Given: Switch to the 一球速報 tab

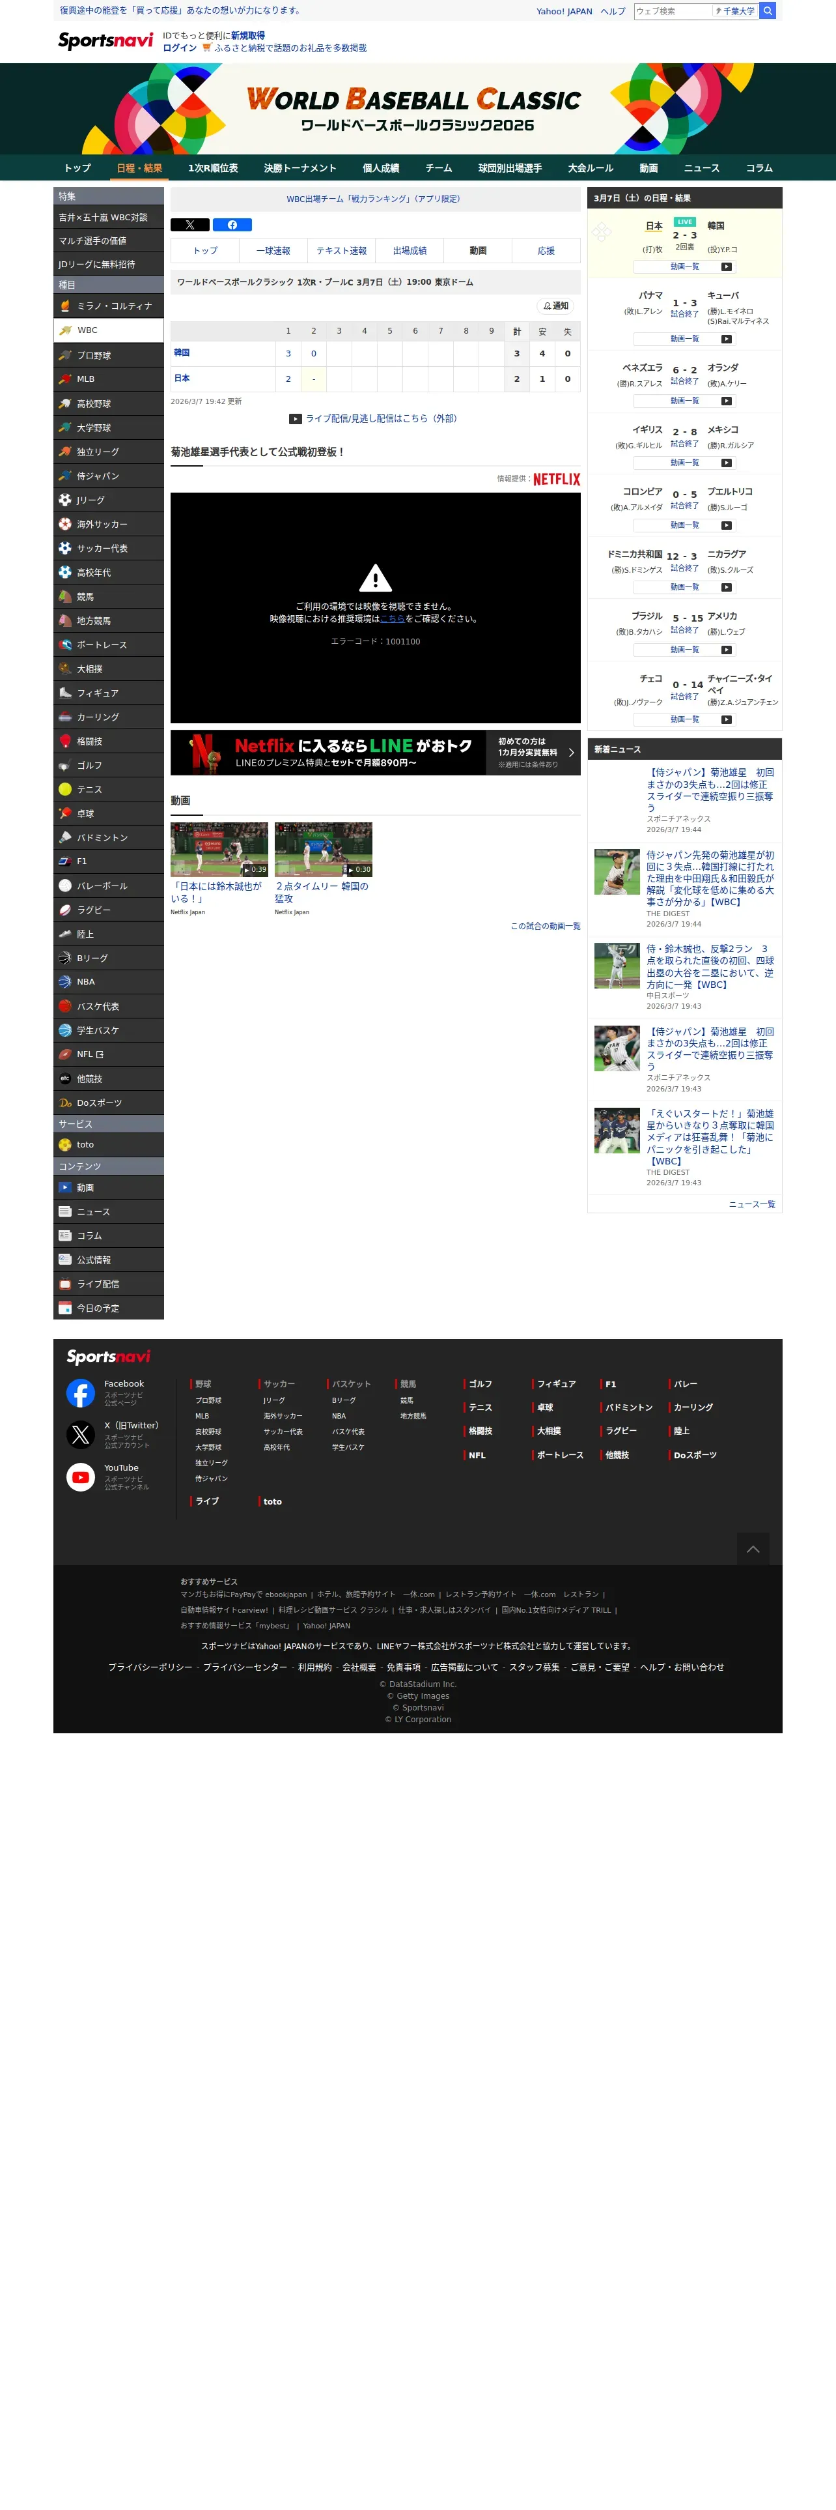Looking at the screenshot, I should tap(273, 252).
